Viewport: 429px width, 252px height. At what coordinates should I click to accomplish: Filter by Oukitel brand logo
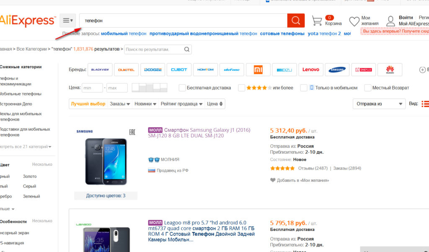coord(126,69)
